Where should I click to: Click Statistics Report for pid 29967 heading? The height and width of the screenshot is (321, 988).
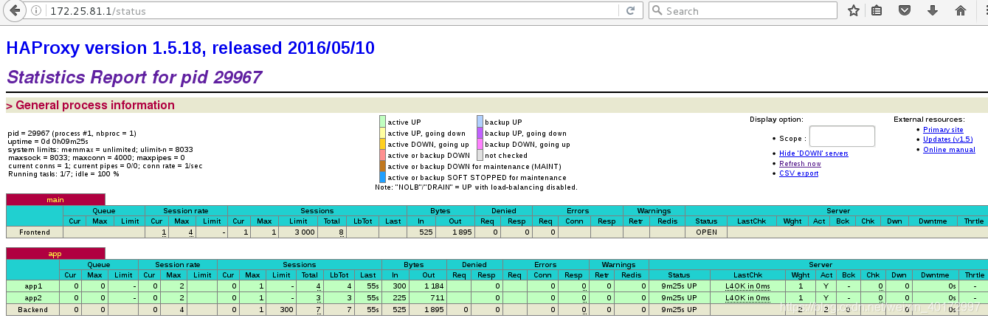click(134, 77)
